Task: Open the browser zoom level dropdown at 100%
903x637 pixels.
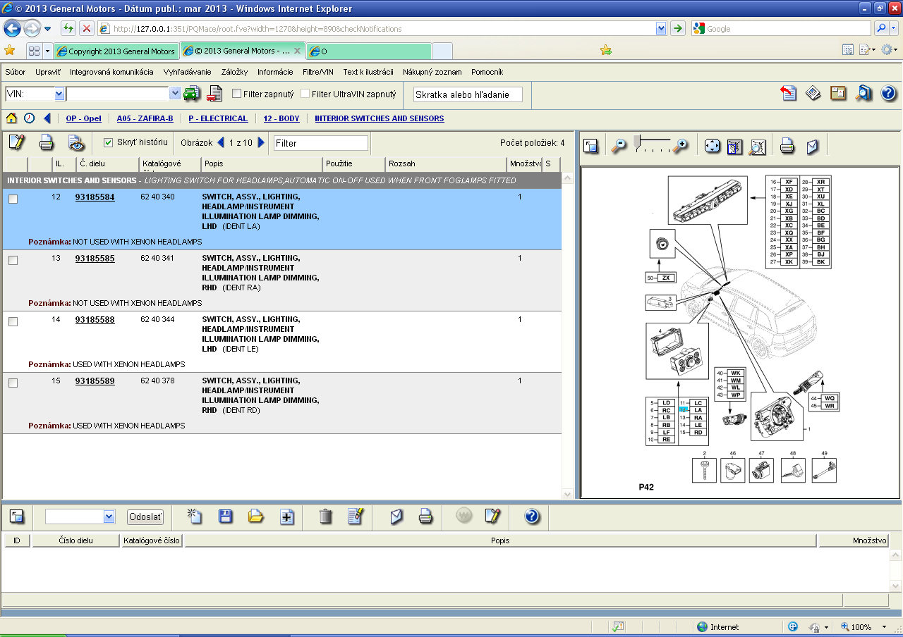Action: 884,626
